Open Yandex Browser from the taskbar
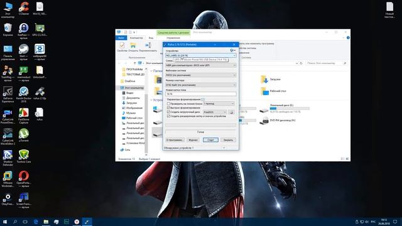 pos(77,222)
